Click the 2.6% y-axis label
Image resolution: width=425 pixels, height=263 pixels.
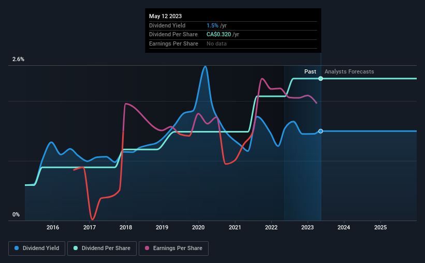point(18,60)
